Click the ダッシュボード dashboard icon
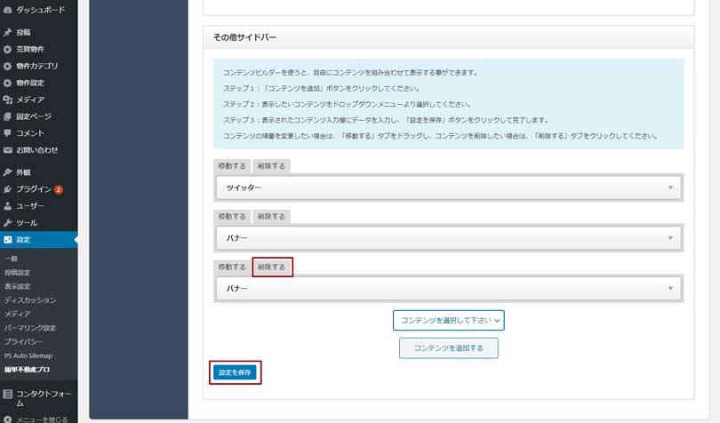 point(8,9)
